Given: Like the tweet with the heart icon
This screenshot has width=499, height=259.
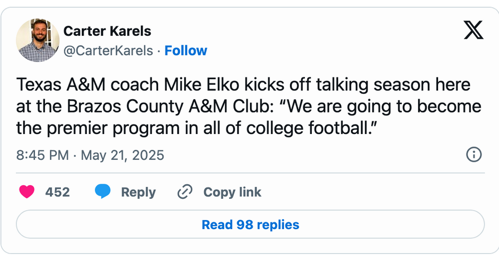Looking at the screenshot, I should click(26, 192).
